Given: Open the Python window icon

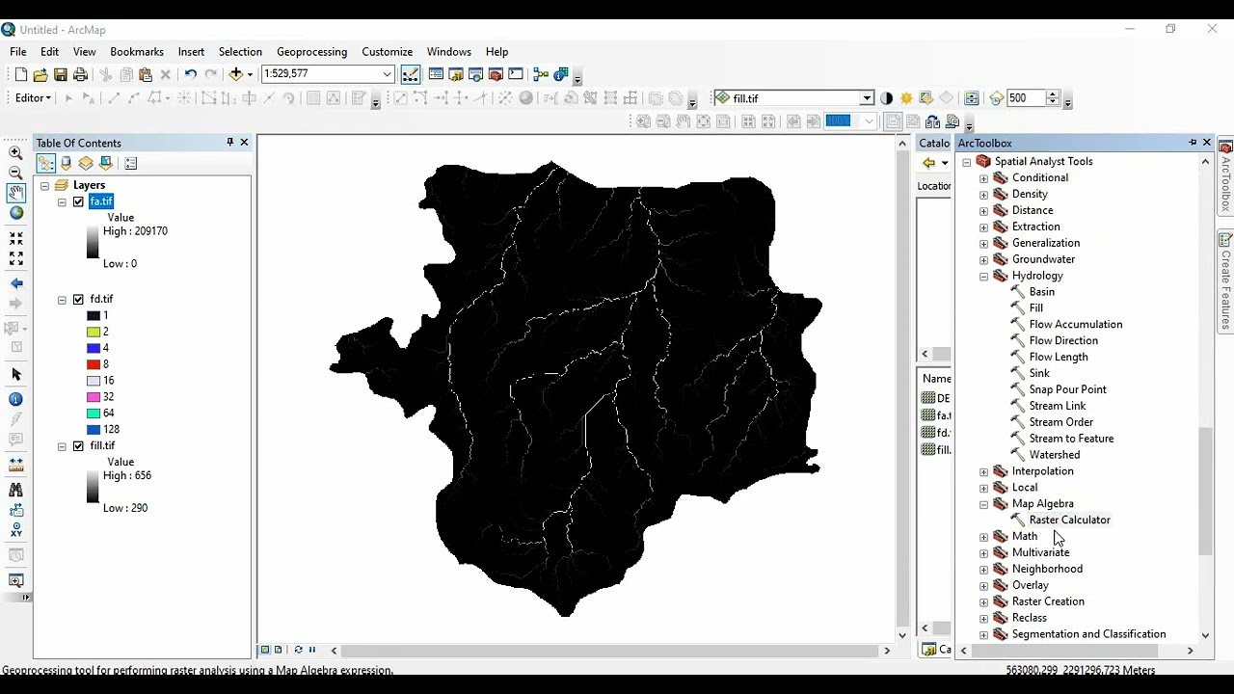Looking at the screenshot, I should [516, 74].
